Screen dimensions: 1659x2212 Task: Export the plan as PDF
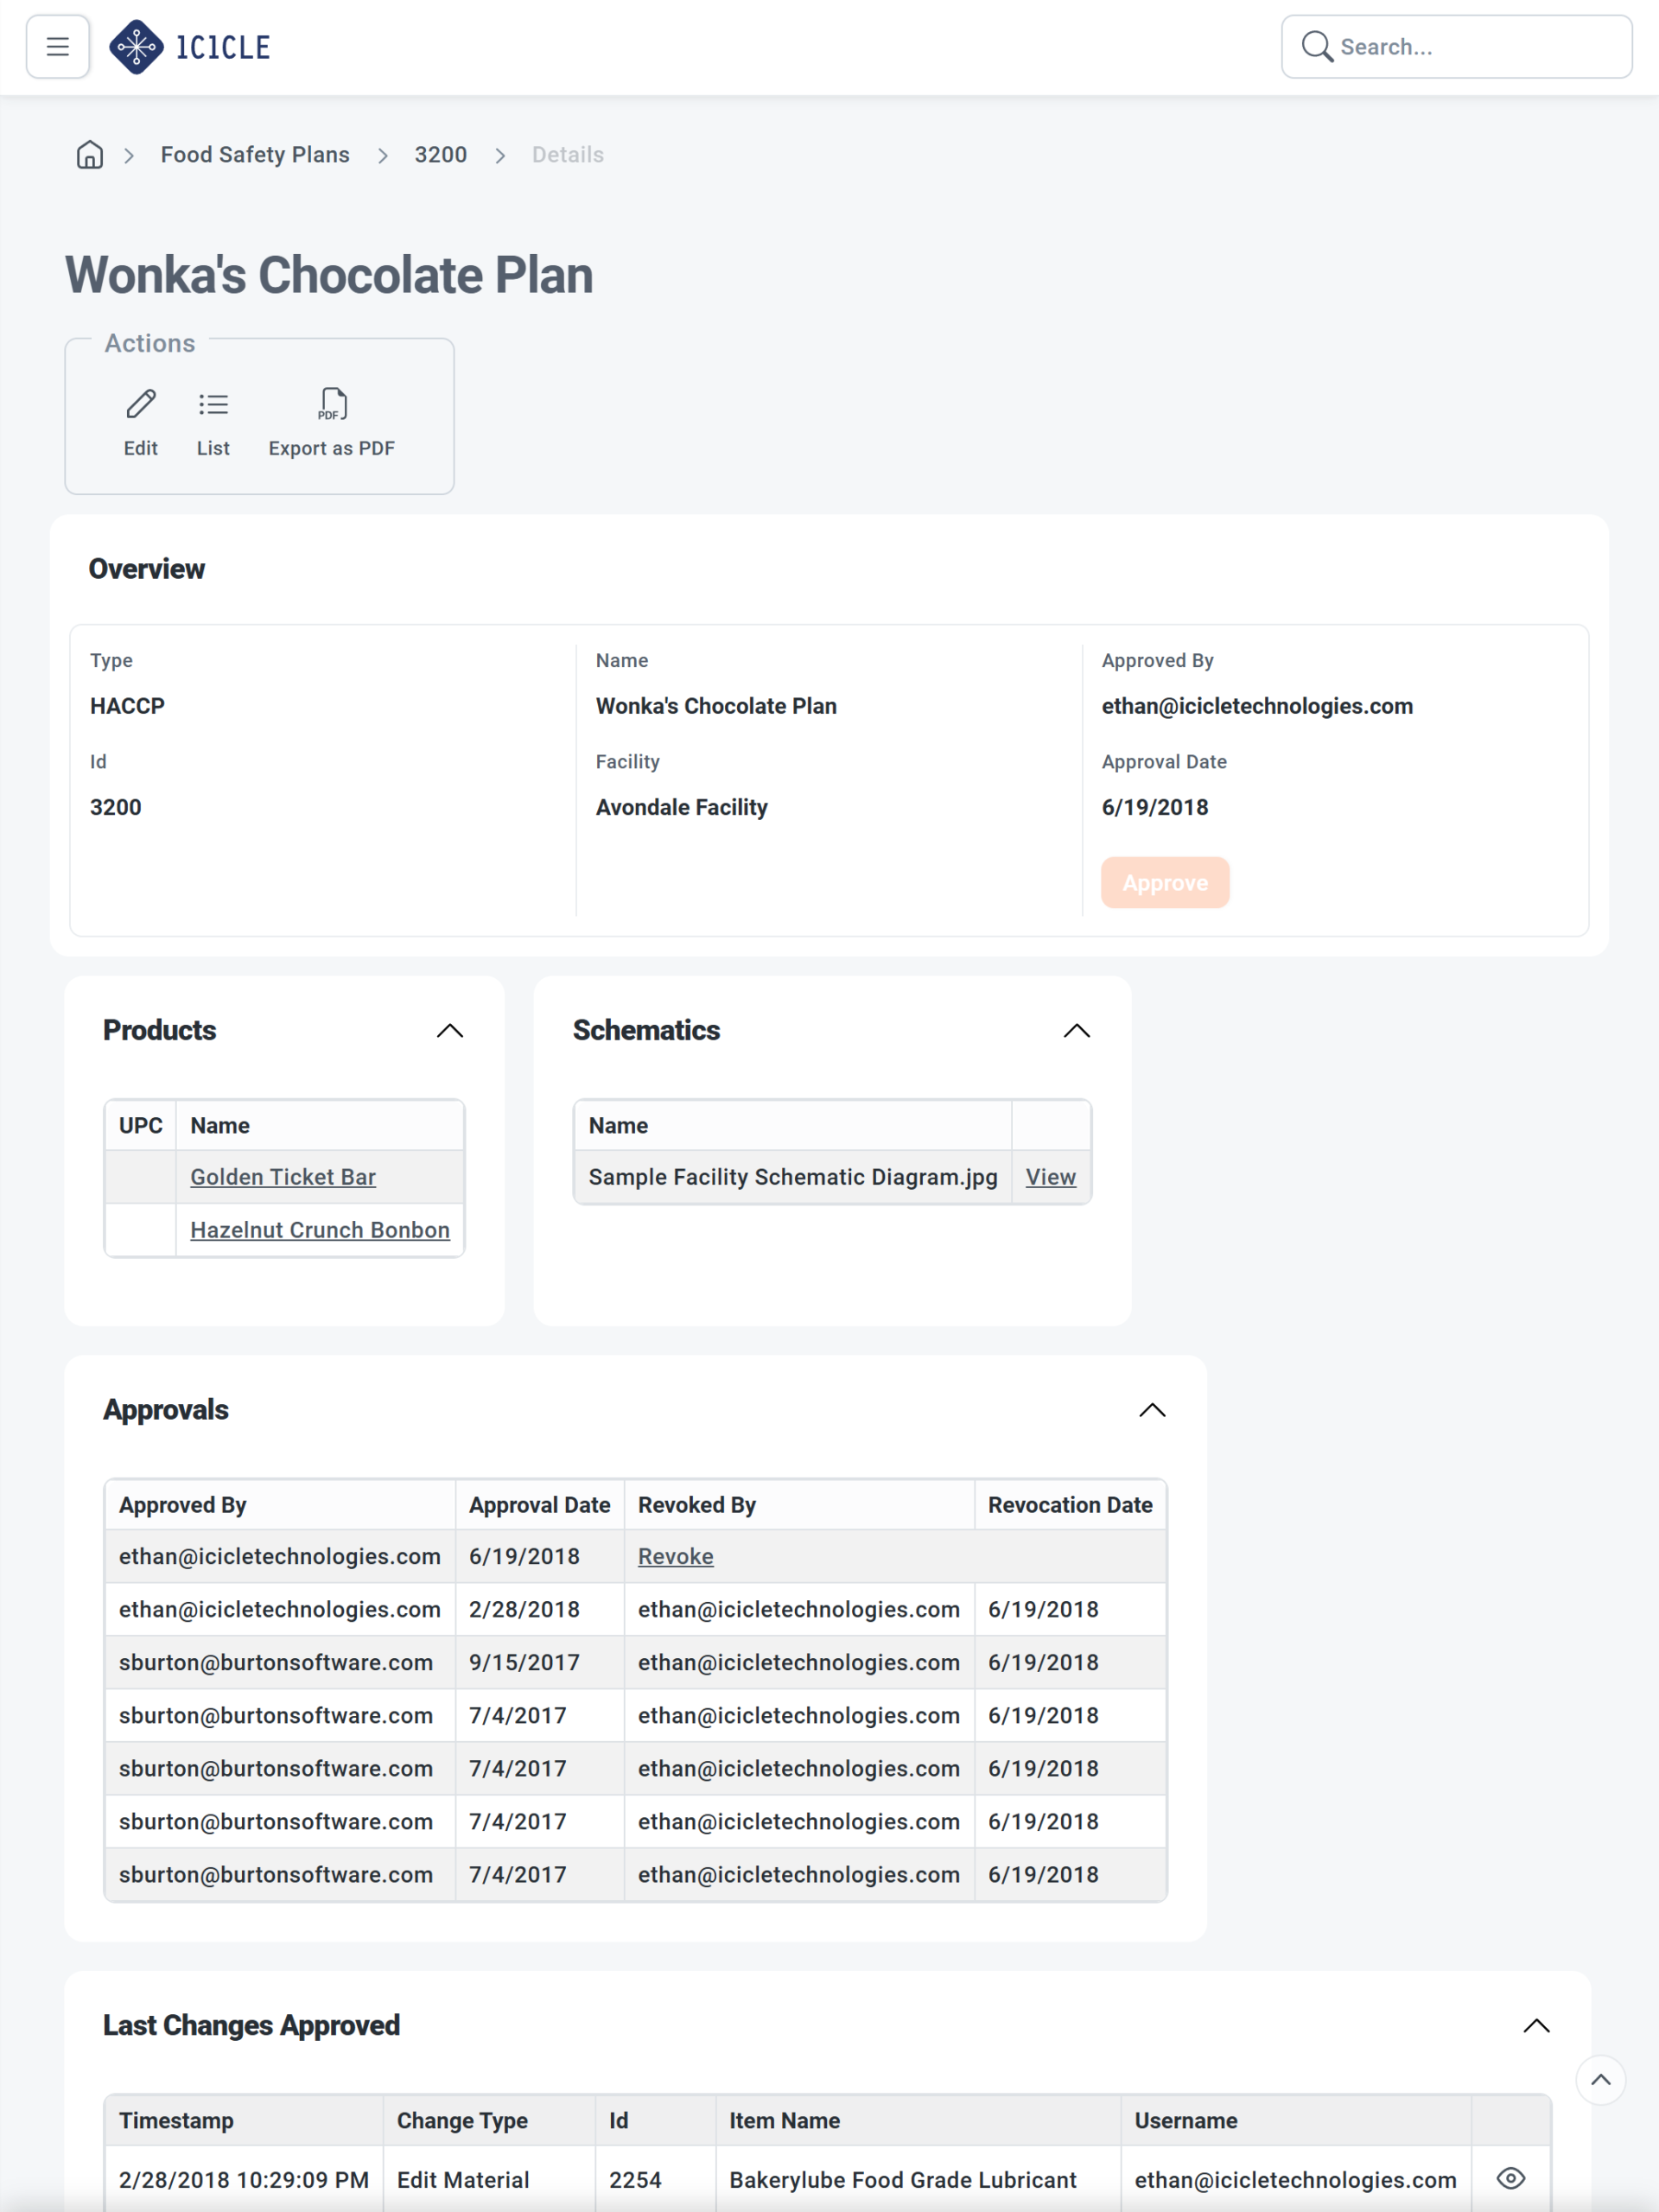pyautogui.click(x=332, y=423)
